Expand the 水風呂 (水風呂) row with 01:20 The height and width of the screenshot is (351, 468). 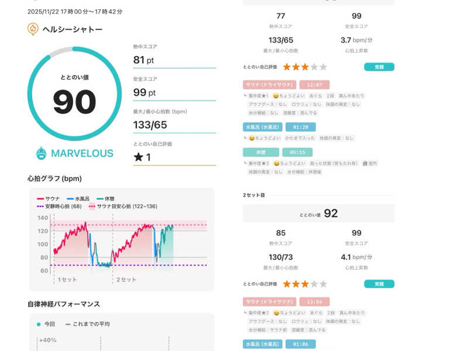(x=262, y=127)
